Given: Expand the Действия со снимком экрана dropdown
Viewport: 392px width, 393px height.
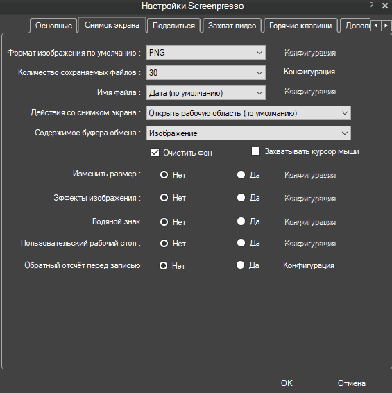Looking at the screenshot, I should pyautogui.click(x=248, y=113).
